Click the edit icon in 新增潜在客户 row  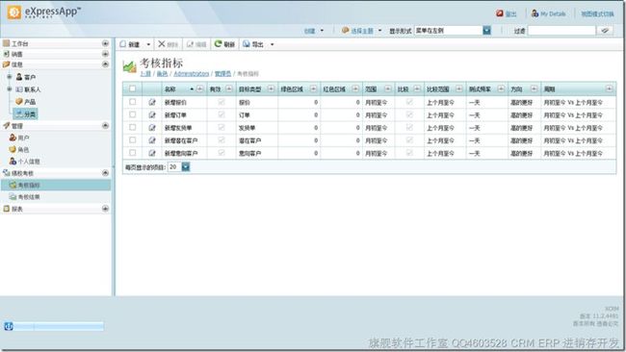click(x=152, y=140)
